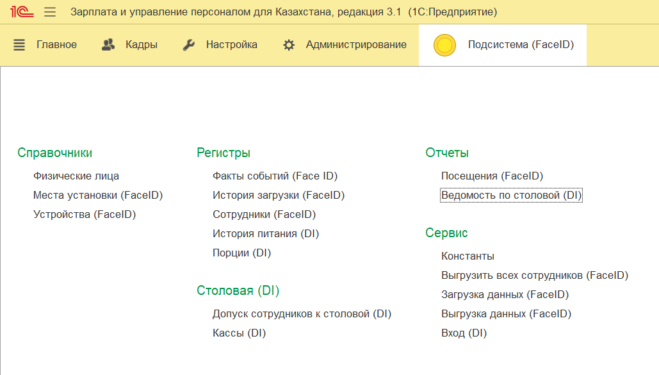Open Места установки (FaceID) list
The image size is (659, 375).
click(x=97, y=195)
